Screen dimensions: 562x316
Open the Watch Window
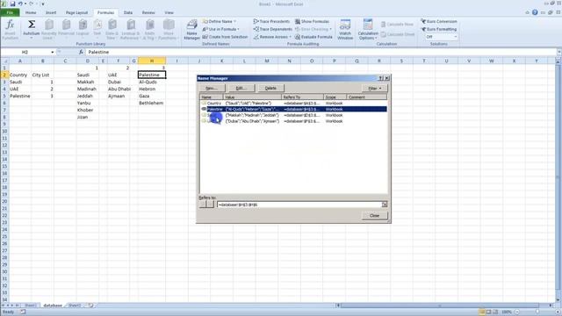tap(345, 30)
